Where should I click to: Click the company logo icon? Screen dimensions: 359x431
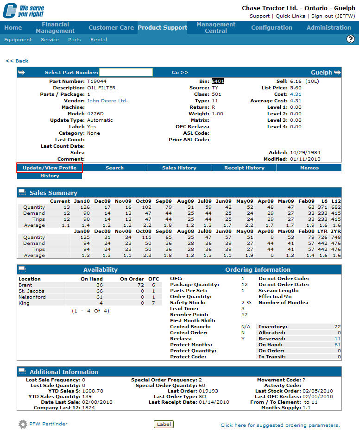[10, 11]
